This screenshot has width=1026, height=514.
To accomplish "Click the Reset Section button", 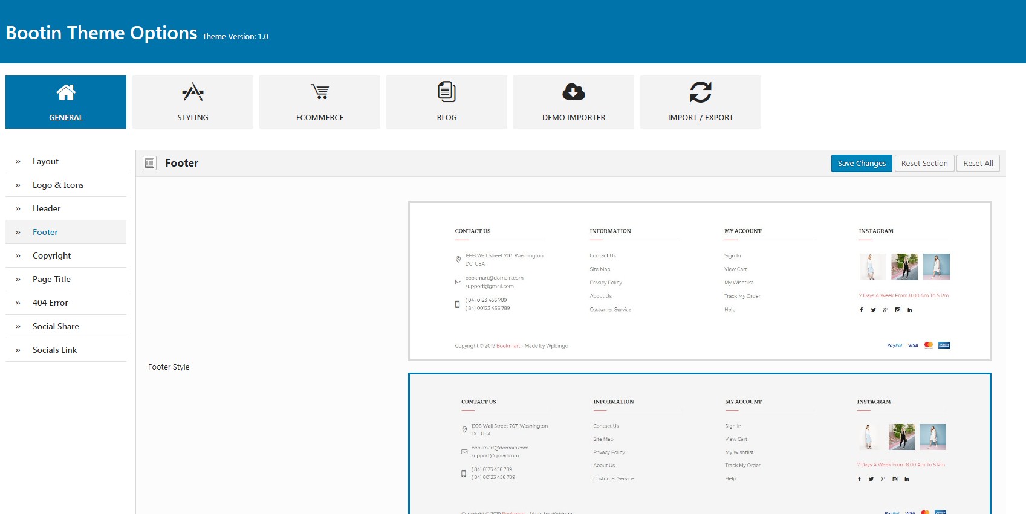I will pos(924,163).
